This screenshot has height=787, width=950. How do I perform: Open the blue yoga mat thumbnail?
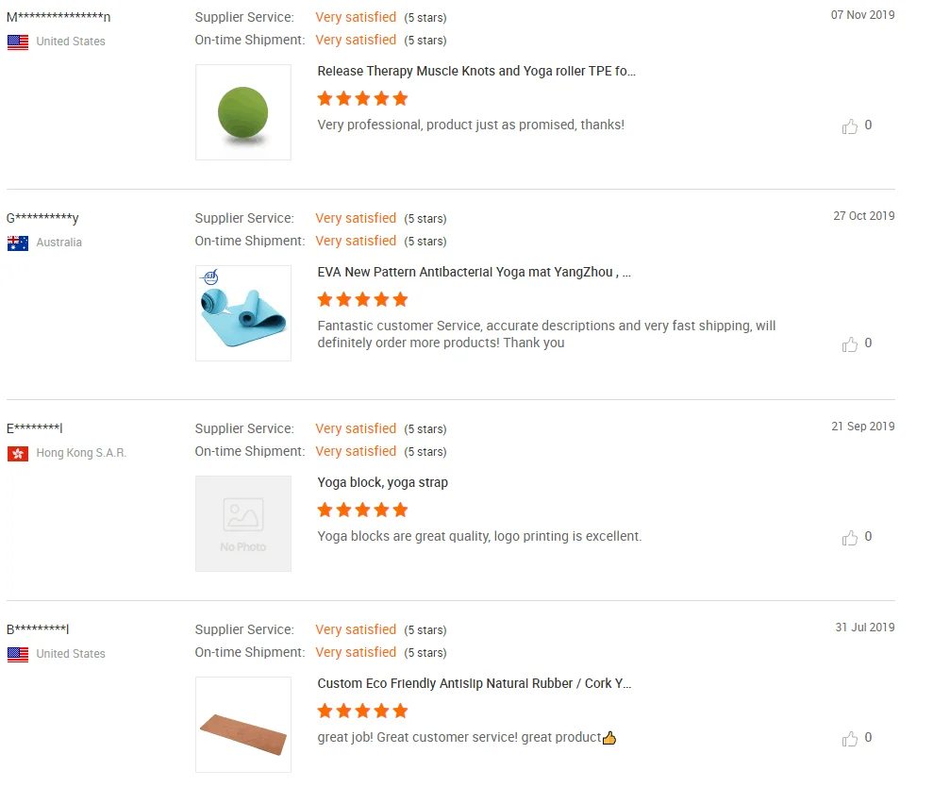243,313
